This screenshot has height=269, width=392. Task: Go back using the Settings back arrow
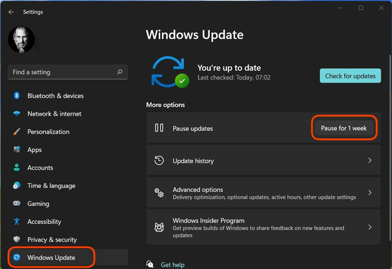[x=11, y=12]
